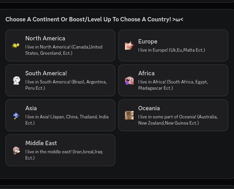This screenshot has height=189, width=234.
Task: Pick the Oceania title
Action: (x=149, y=108)
